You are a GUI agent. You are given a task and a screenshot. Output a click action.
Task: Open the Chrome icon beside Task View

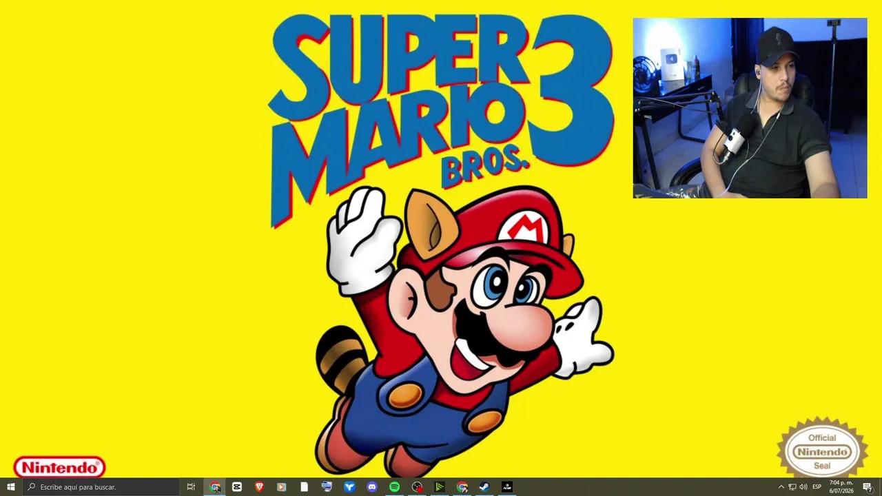[x=215, y=487]
